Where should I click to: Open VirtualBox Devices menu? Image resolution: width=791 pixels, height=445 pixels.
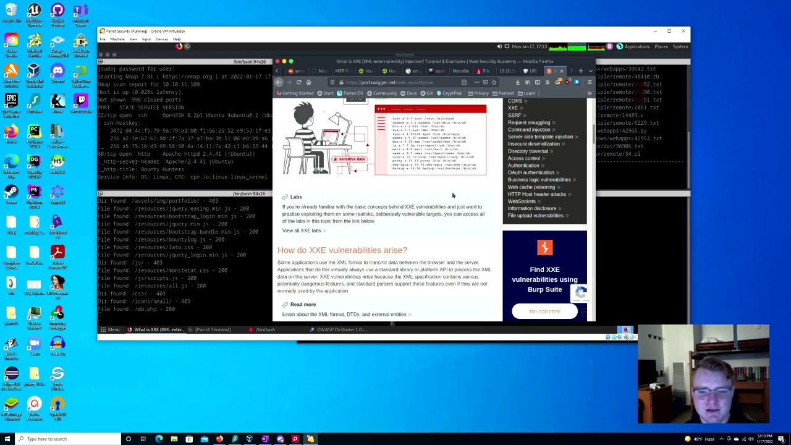162,39
